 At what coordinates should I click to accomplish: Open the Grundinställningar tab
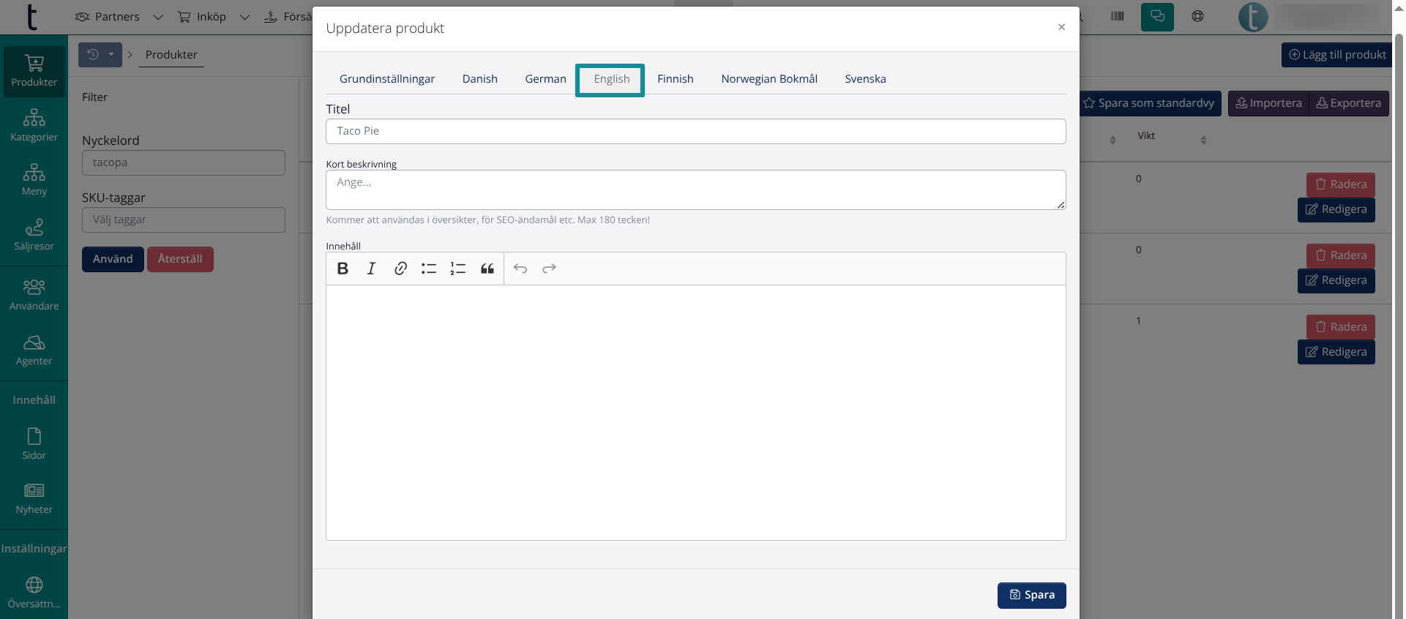tap(387, 79)
